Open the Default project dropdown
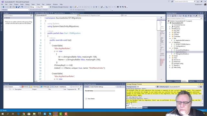The height and width of the screenshot is (116, 207). (x=184, y=87)
